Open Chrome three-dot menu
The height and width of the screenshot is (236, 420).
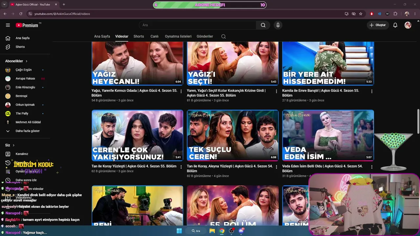tap(415, 14)
